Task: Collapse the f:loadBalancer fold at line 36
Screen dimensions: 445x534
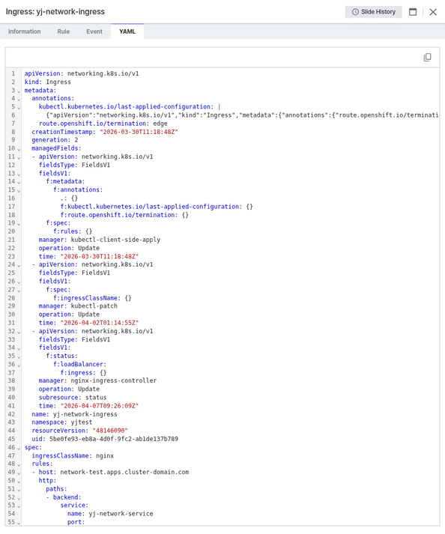Action: [x=19, y=365]
